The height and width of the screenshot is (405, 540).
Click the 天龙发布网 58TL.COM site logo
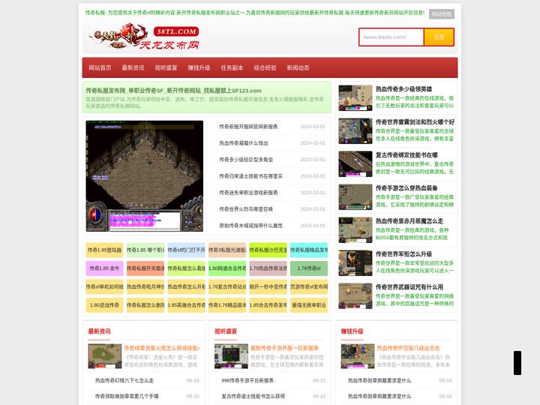pyautogui.click(x=144, y=37)
